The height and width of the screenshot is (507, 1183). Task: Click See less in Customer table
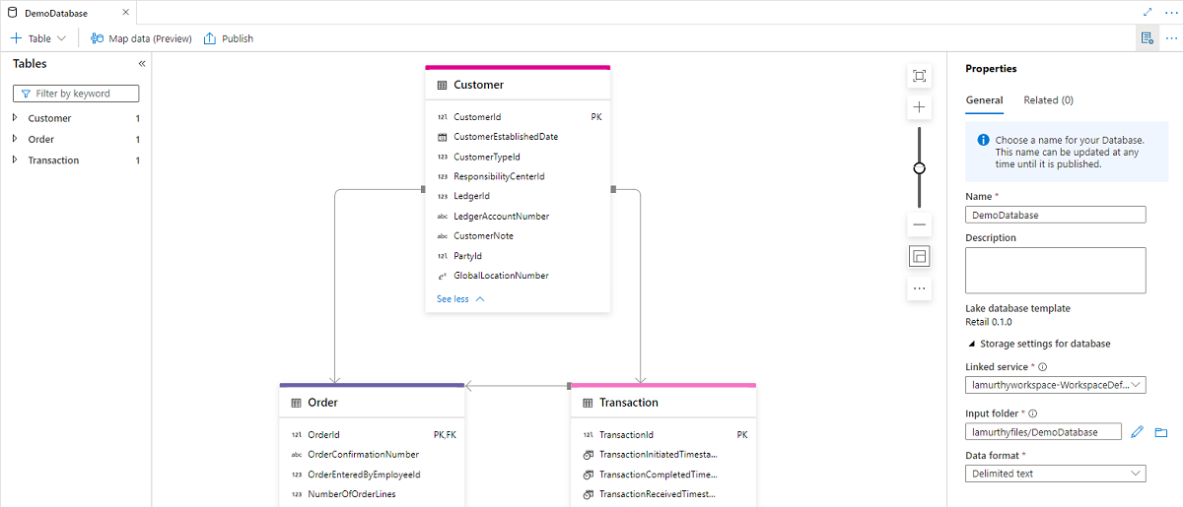tap(460, 299)
